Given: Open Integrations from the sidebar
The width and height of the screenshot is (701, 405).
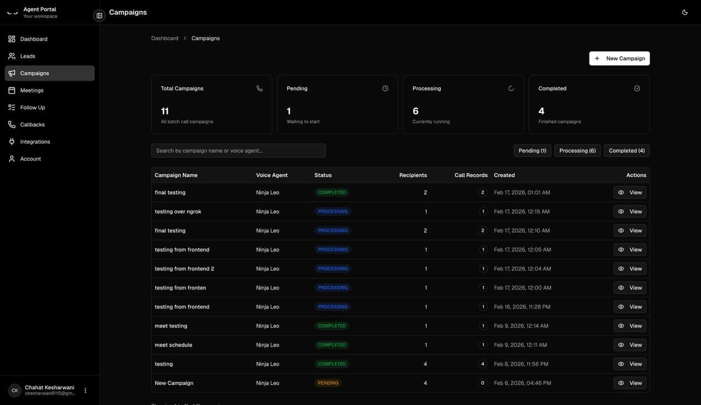Looking at the screenshot, I should 35,142.
